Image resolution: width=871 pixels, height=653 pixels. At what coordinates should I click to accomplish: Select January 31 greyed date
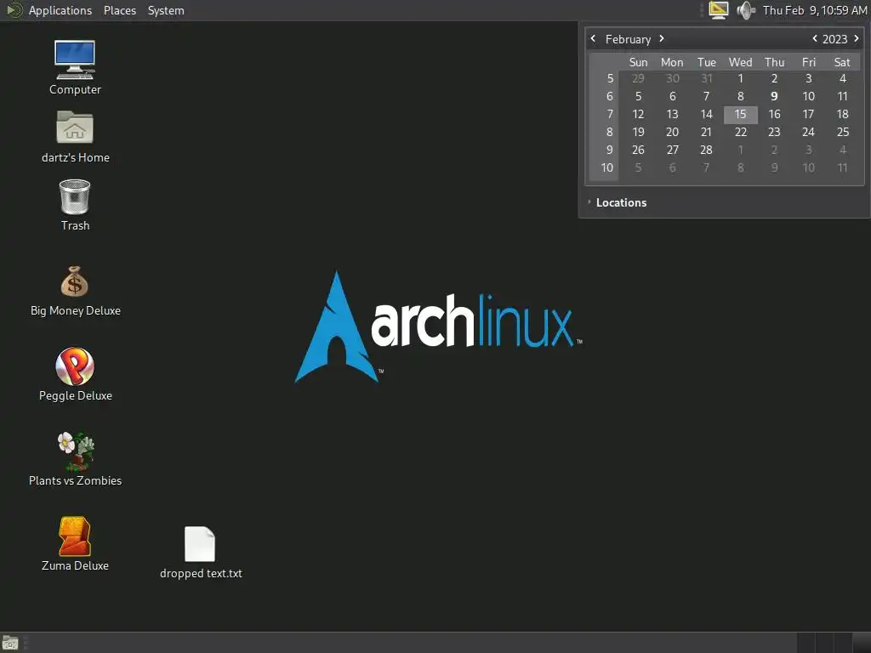point(707,79)
